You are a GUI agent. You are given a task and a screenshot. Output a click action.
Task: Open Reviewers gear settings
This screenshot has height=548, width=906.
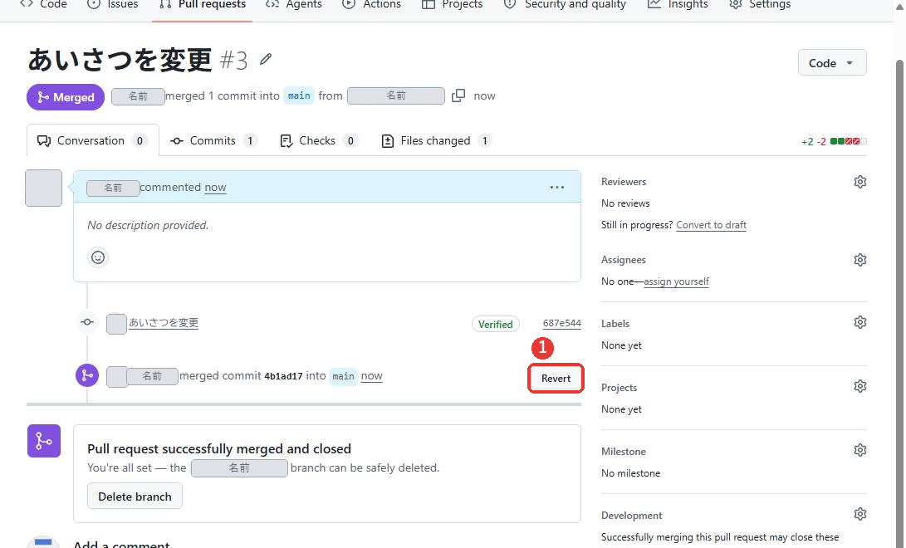[859, 182]
